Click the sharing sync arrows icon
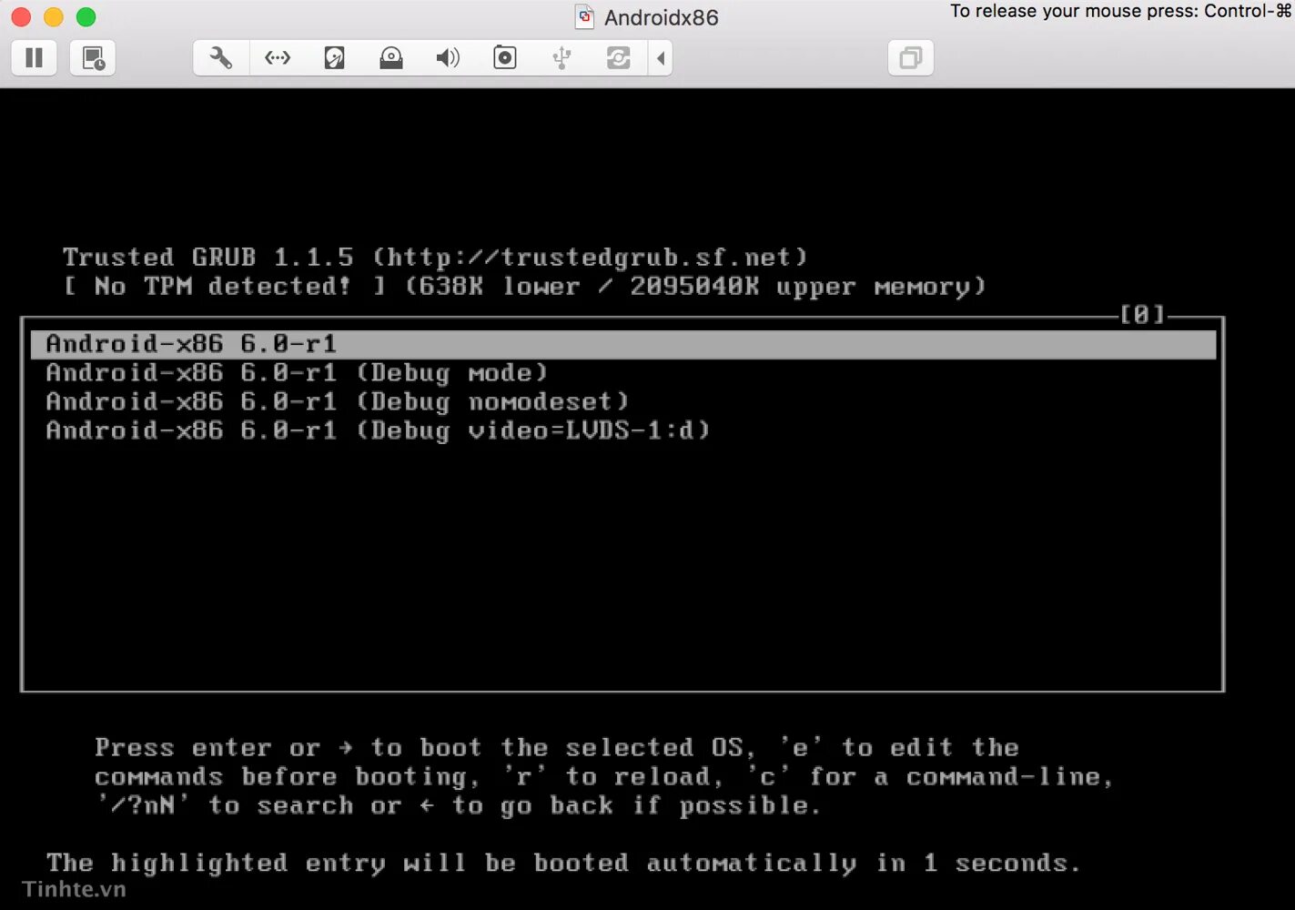This screenshot has height=910, width=1295. point(619,58)
